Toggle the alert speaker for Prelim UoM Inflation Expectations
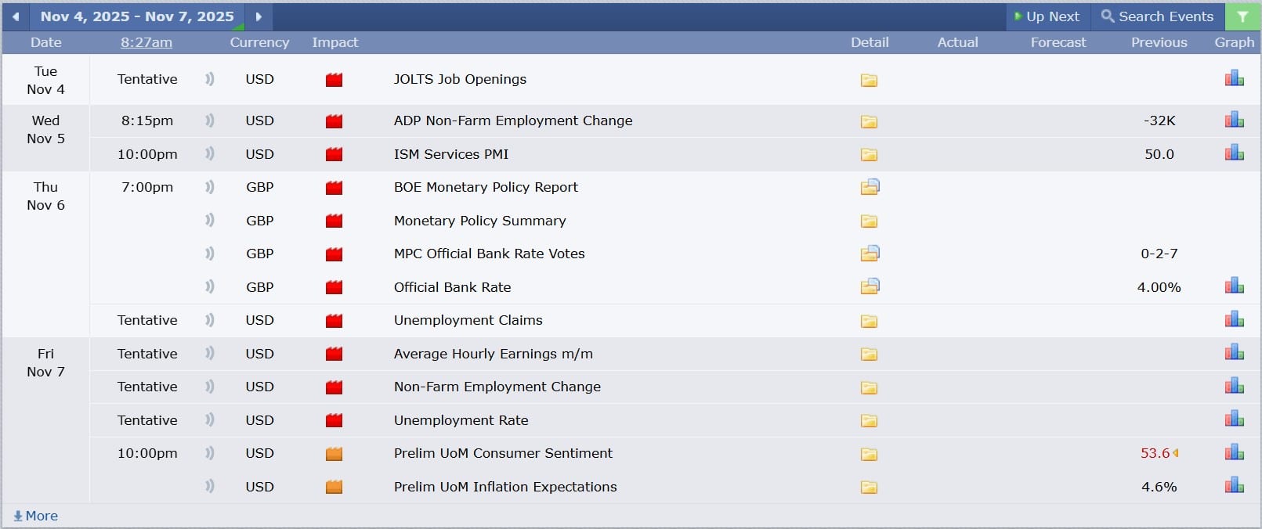The height and width of the screenshot is (529, 1262). click(209, 486)
